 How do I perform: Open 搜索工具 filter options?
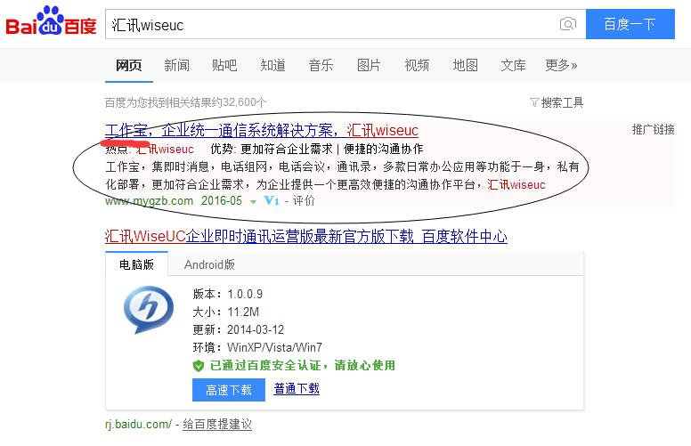pyautogui.click(x=557, y=102)
